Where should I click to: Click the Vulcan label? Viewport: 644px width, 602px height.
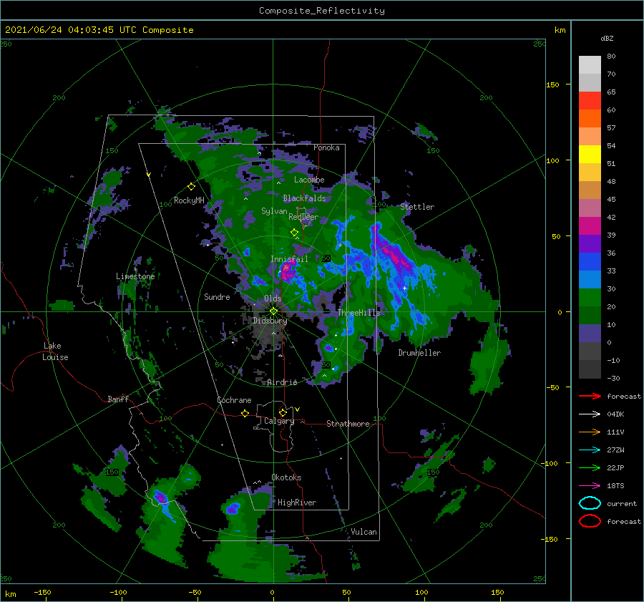364,531
